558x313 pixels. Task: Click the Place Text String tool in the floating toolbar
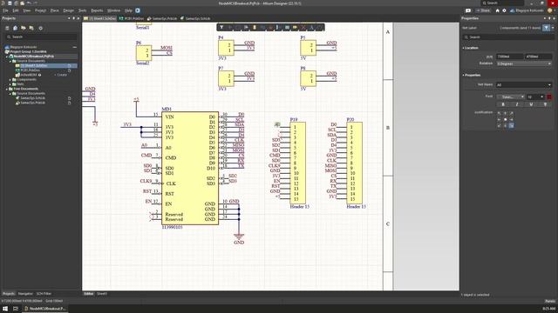click(311, 27)
